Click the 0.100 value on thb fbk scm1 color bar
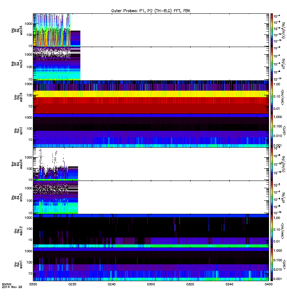 pos(278,126)
